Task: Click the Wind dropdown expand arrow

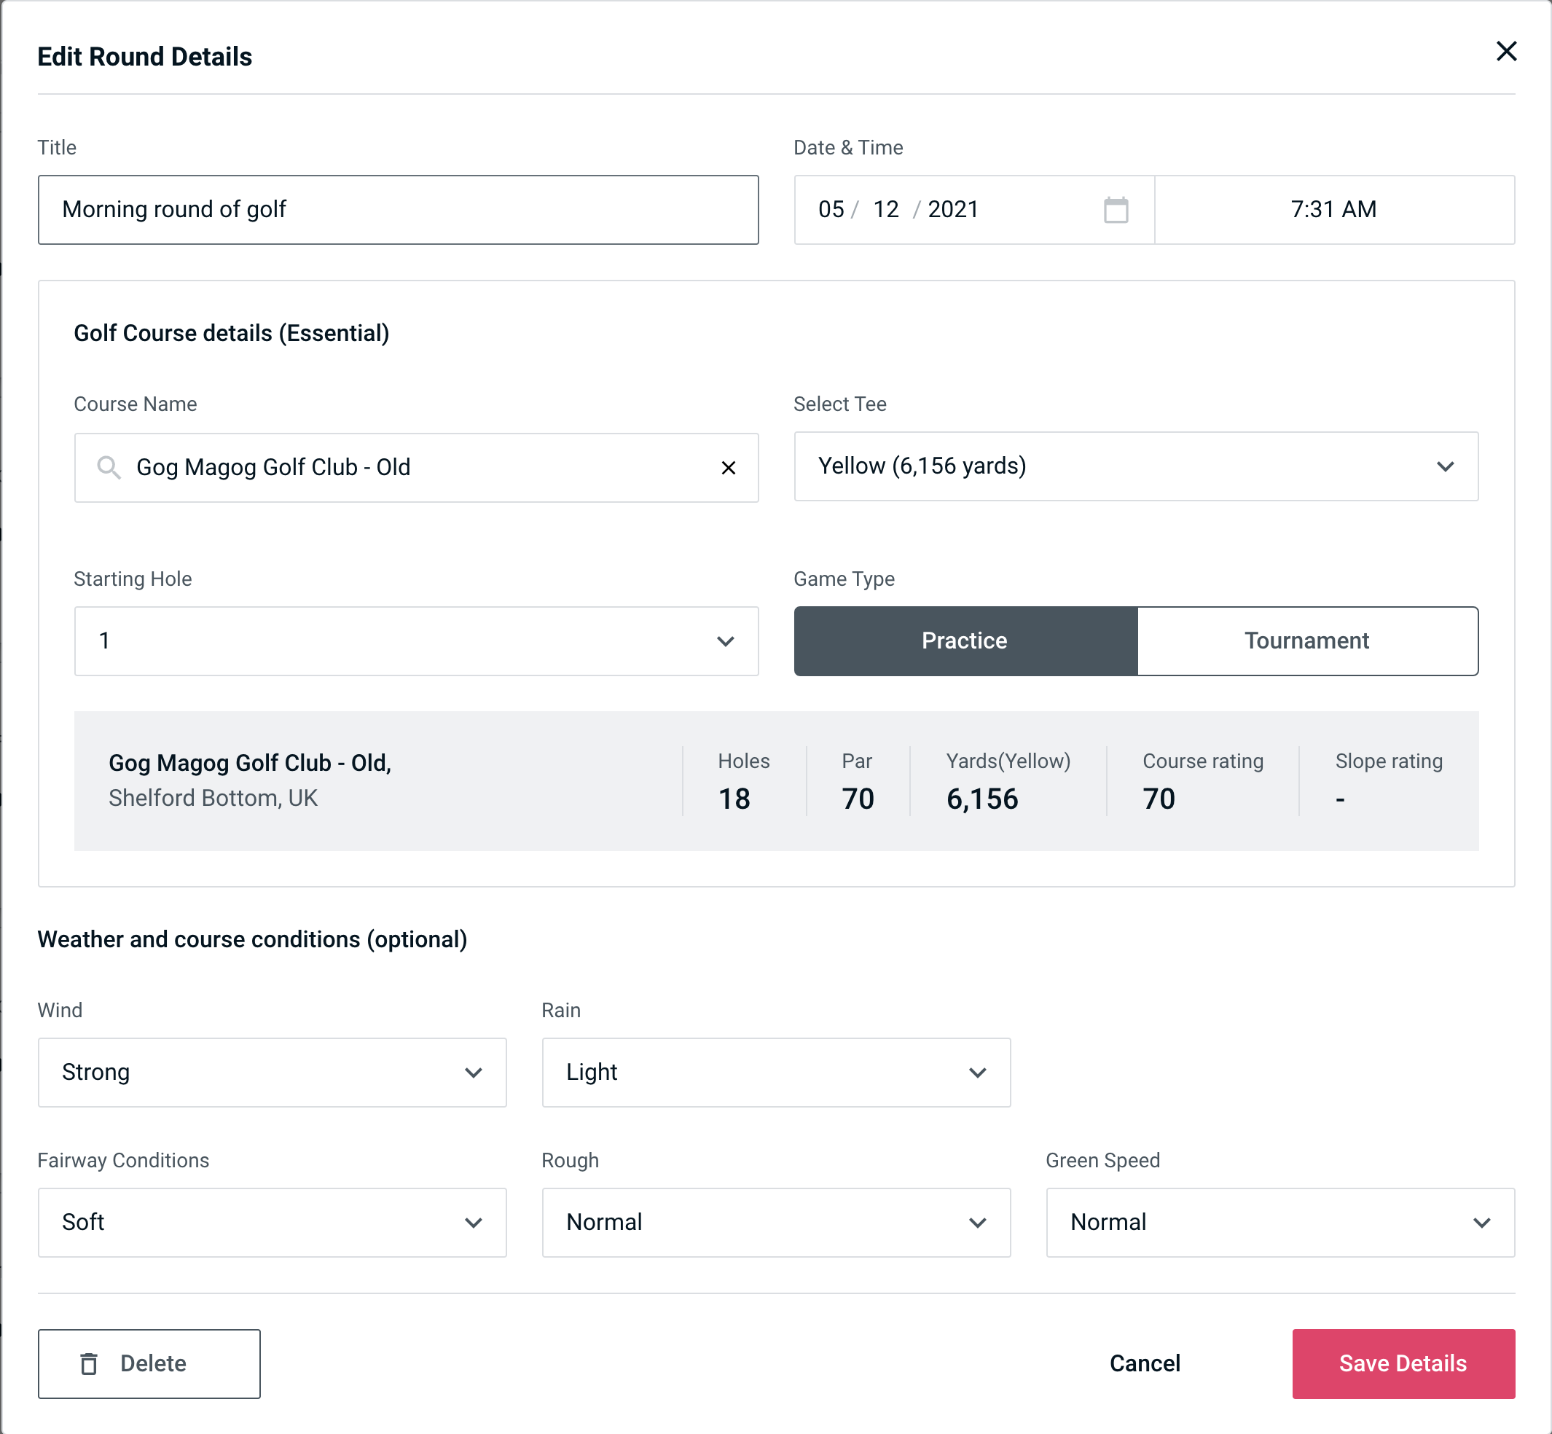Action: (x=476, y=1073)
